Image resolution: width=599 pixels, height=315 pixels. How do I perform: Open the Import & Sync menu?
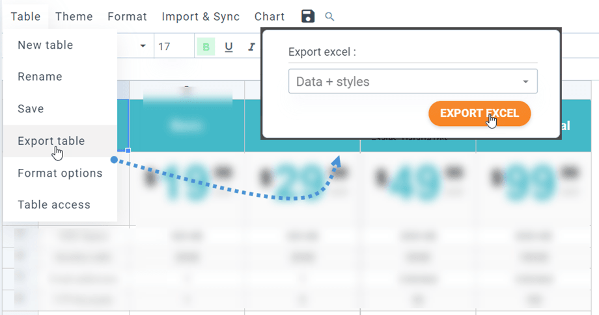201,16
